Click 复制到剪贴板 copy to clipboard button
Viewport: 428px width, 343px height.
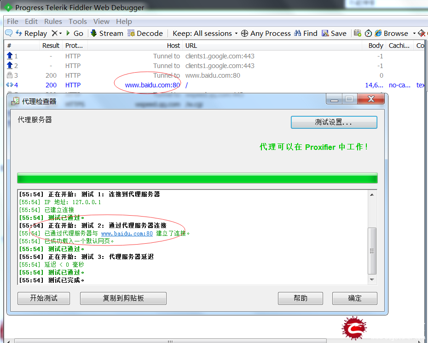(x=123, y=298)
